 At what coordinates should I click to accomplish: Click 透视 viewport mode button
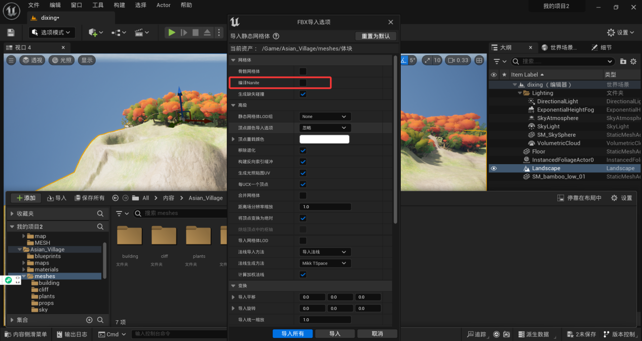click(32, 60)
